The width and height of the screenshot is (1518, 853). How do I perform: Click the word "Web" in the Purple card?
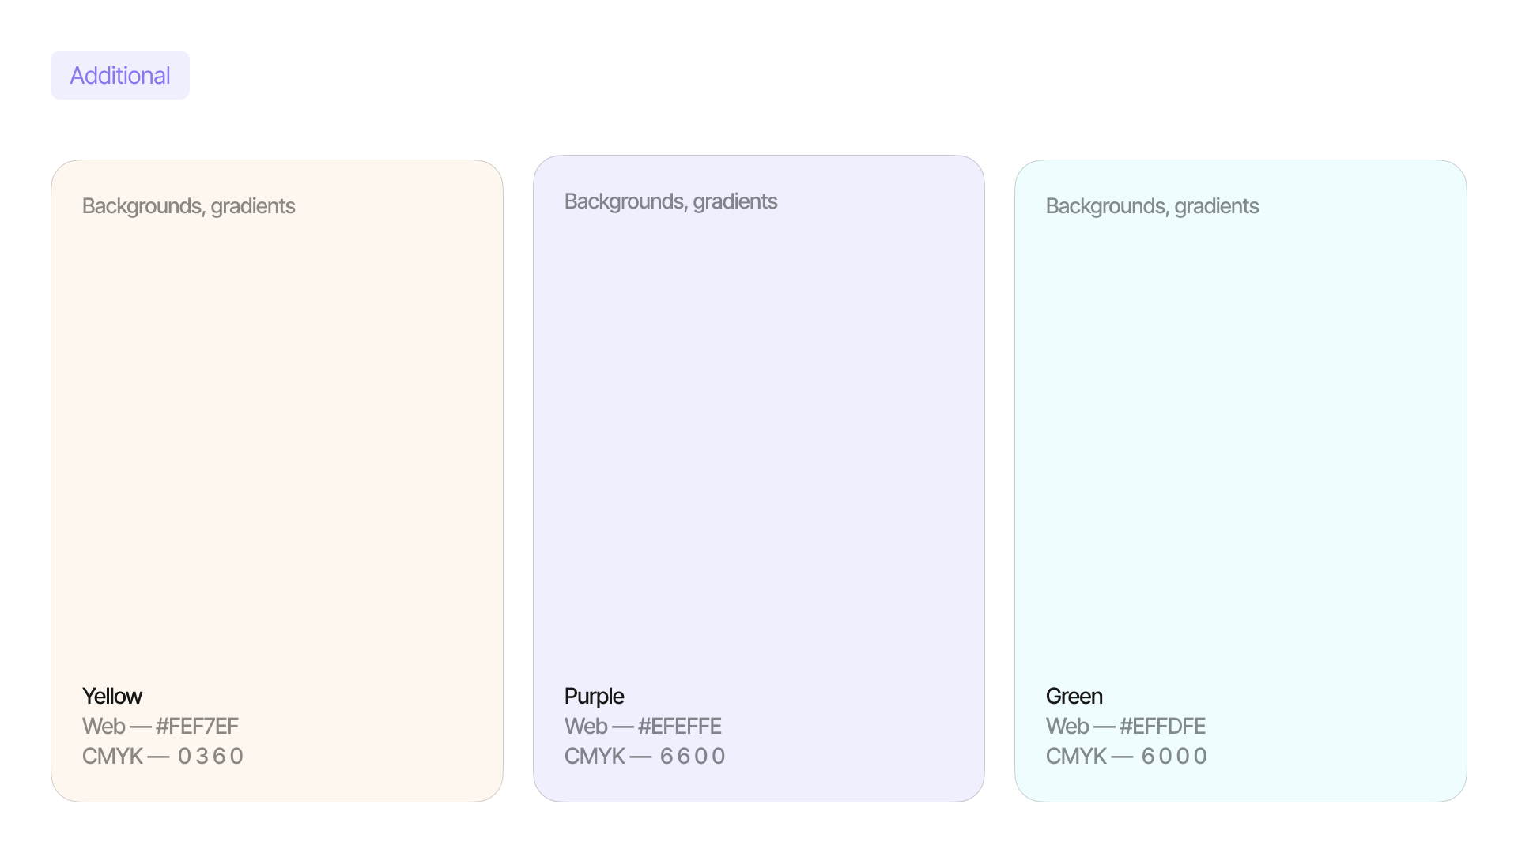[x=586, y=727]
